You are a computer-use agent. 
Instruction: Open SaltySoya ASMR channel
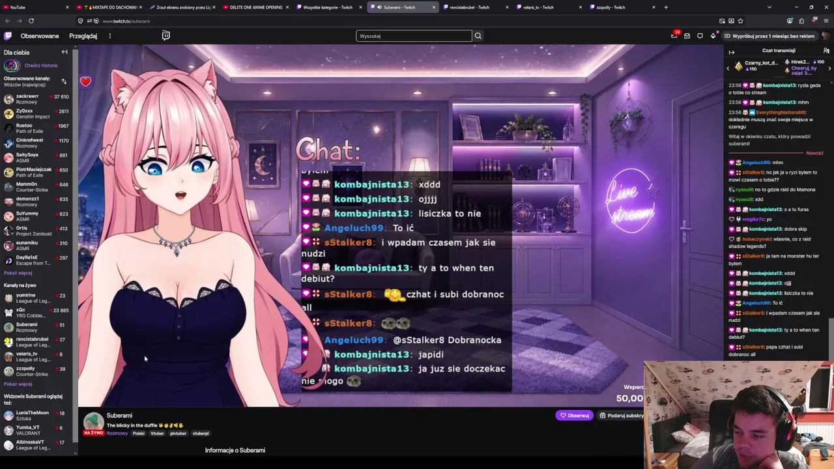click(36, 158)
